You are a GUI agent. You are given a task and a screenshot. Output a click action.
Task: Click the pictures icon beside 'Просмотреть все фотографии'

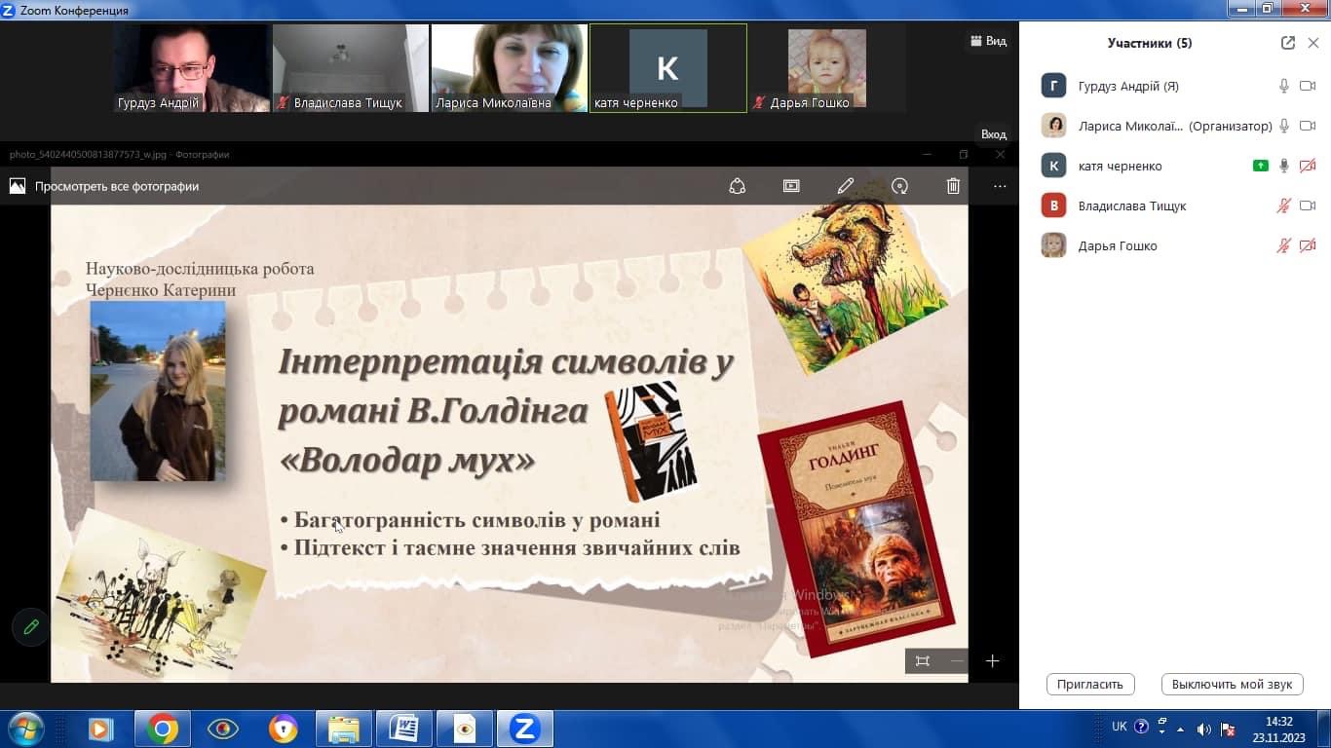point(18,186)
